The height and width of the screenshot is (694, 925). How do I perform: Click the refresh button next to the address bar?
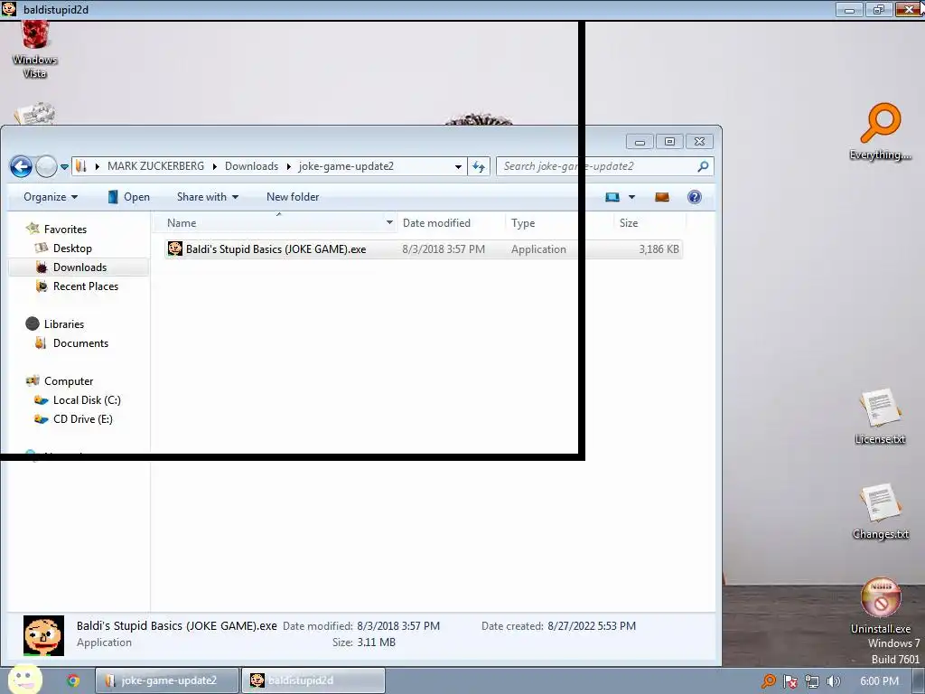pos(479,167)
